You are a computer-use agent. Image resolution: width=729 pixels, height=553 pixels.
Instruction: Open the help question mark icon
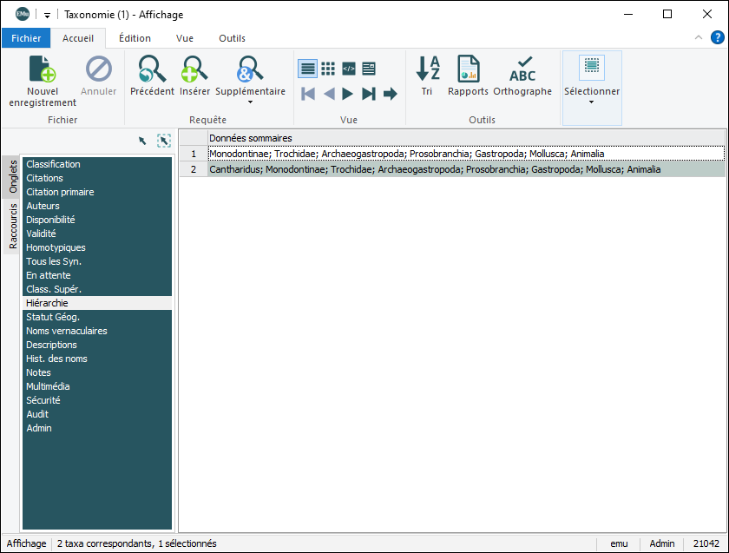point(718,37)
